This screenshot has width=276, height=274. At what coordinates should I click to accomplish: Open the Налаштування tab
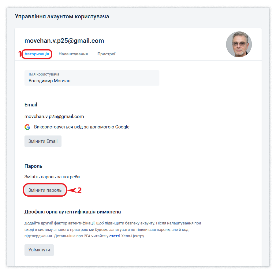(73, 54)
